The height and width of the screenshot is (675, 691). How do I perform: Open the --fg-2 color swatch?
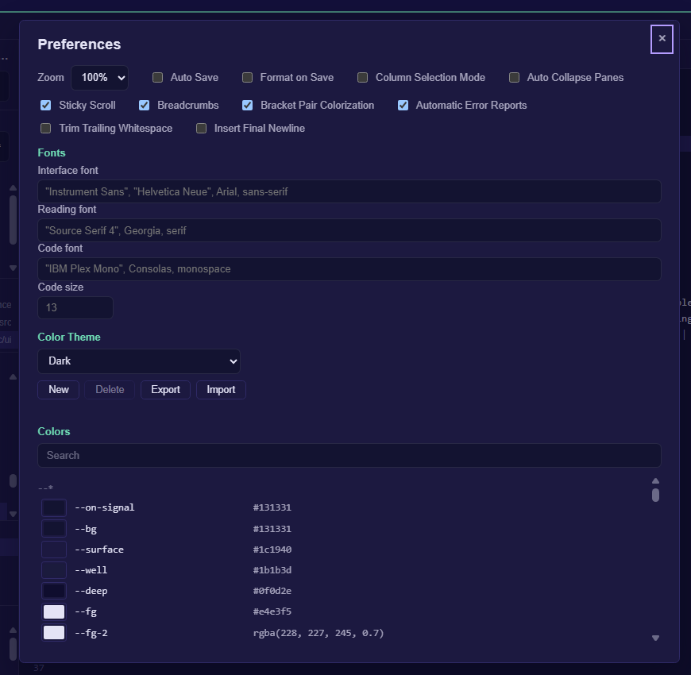(54, 633)
